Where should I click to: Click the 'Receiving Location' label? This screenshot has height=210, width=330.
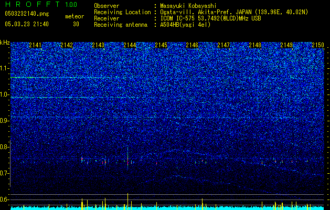coord(122,12)
